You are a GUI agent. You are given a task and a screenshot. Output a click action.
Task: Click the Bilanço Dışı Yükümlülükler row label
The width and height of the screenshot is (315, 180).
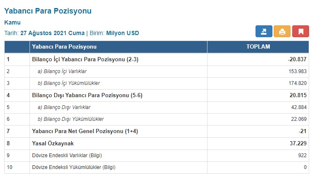tap(71, 119)
